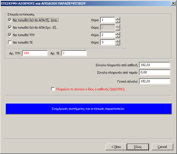
Task: Increase Θύρα value for ΤΕ row
Action: (x=118, y=41)
